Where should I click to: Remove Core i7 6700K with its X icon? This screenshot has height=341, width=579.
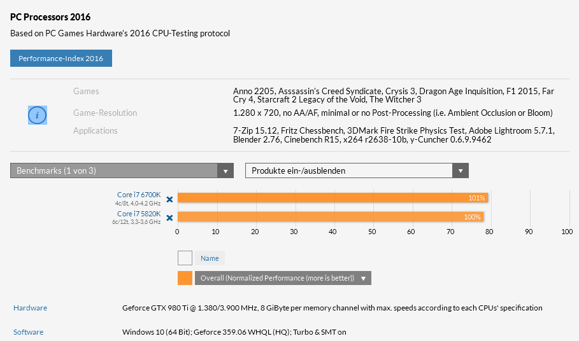169,199
